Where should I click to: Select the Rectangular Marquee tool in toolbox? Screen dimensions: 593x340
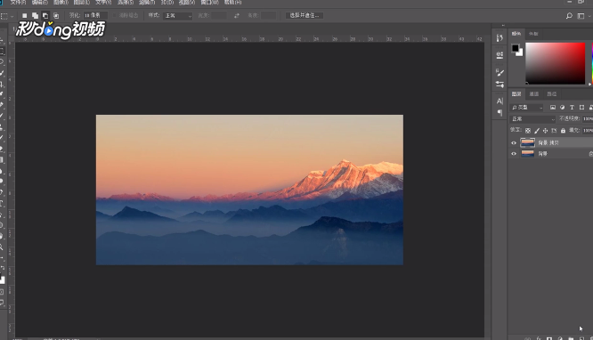click(2, 51)
